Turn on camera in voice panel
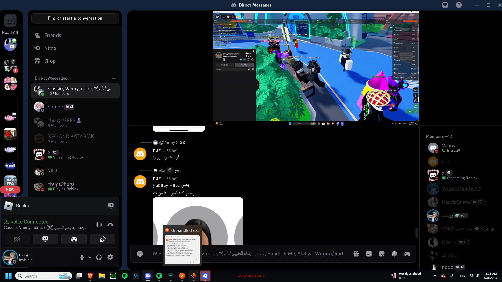502x282 pixels. point(17,239)
